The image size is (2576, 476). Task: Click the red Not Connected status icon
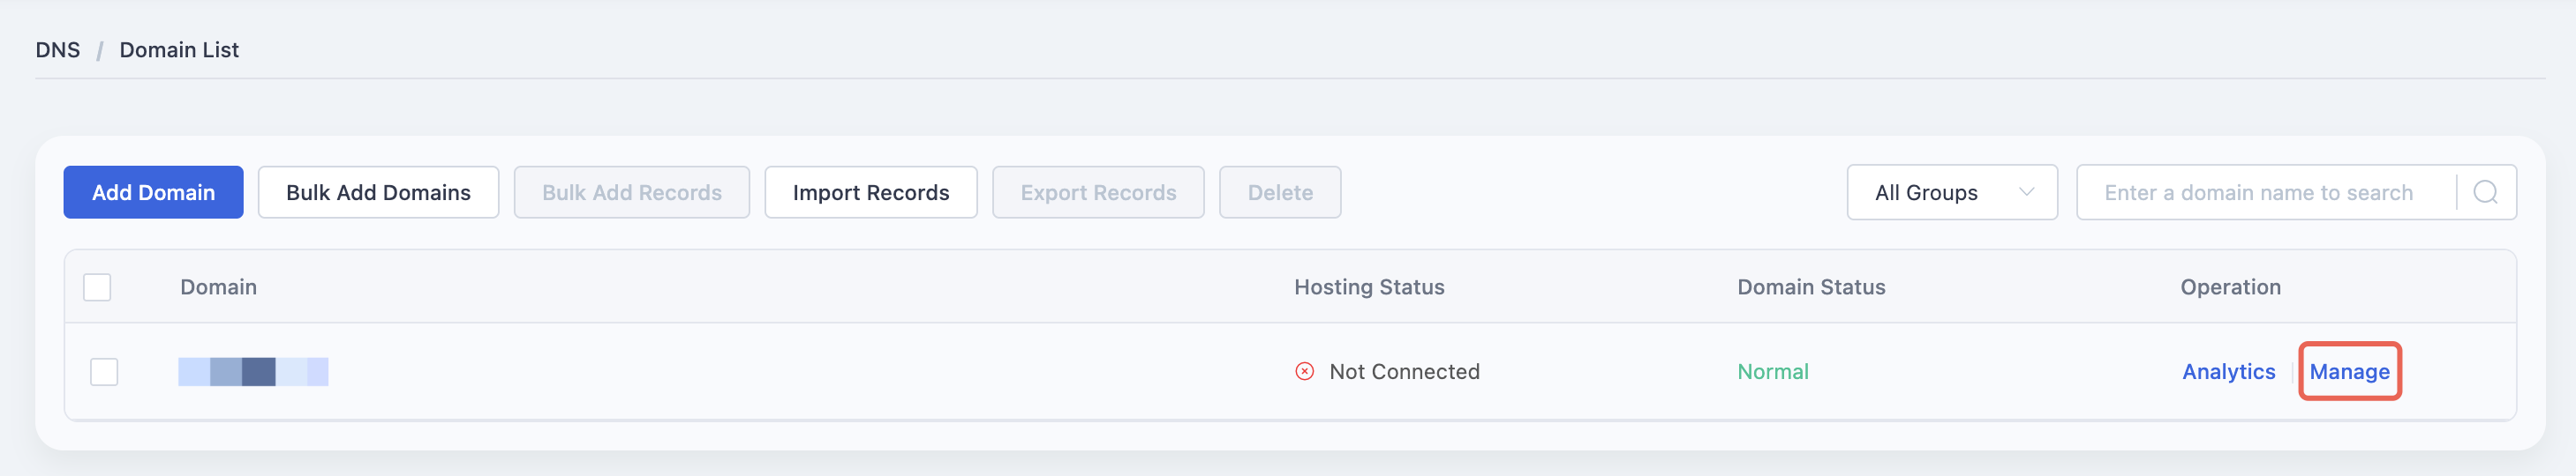point(1304,371)
